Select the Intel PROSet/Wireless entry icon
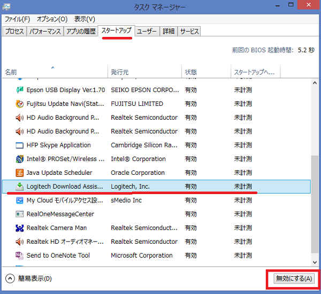The width and height of the screenshot is (321, 294). pyautogui.click(x=20, y=159)
